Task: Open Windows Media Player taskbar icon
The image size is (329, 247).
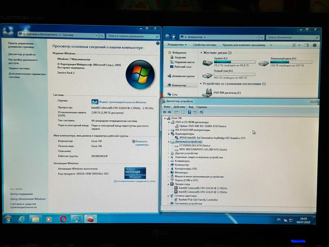Action: point(49,219)
